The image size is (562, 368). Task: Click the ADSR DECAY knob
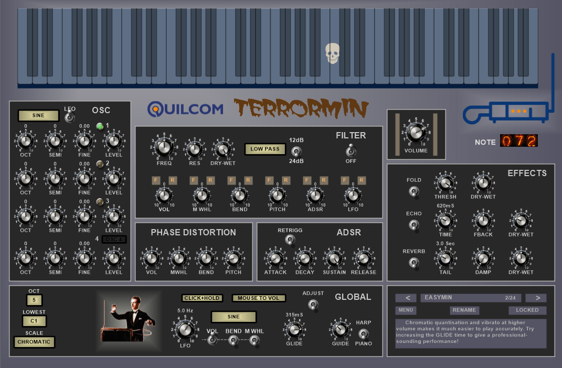click(305, 258)
